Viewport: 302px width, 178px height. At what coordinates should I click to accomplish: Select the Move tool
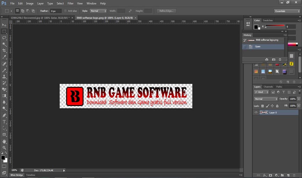(x=4, y=25)
